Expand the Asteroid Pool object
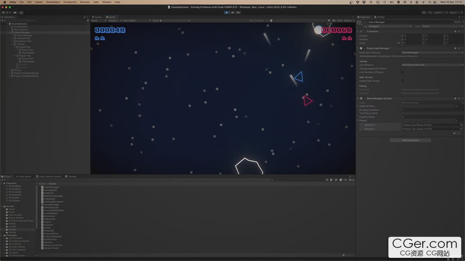Screen dimensions: 465x261 12,38
